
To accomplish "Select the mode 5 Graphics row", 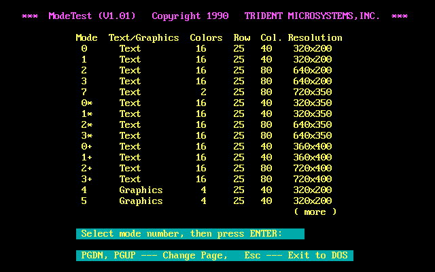I will click(204, 201).
